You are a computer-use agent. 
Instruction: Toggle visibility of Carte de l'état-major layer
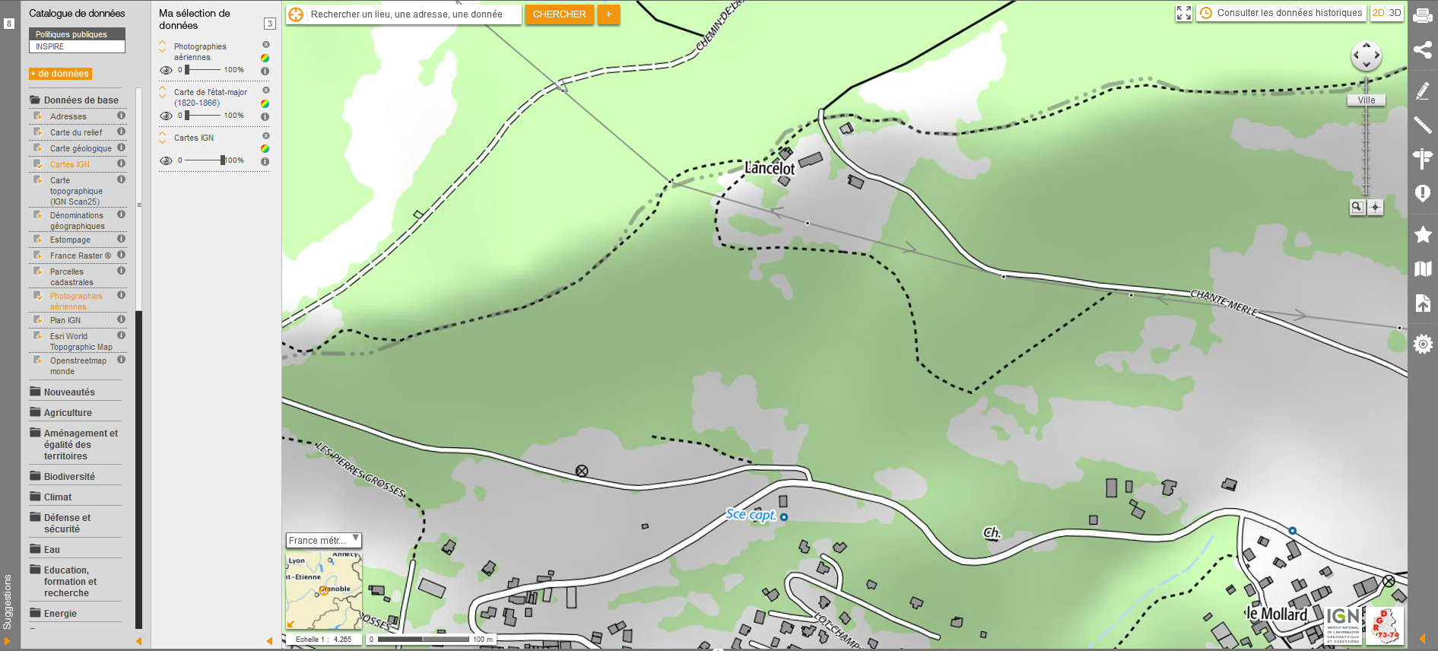coord(166,116)
